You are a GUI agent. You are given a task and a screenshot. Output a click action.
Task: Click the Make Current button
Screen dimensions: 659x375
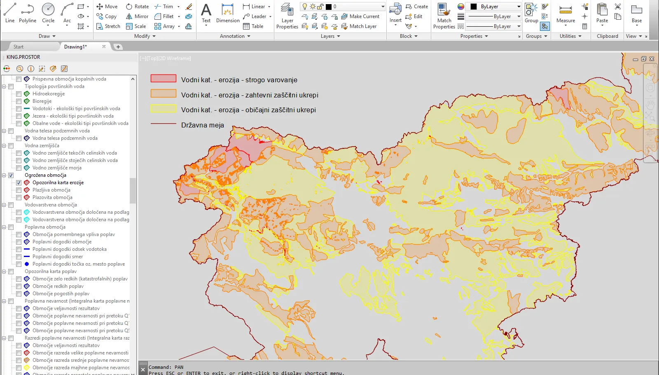pyautogui.click(x=360, y=16)
